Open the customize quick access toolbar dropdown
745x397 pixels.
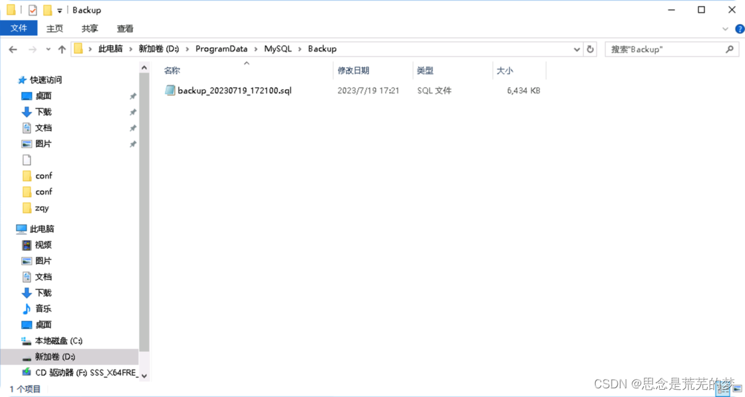coord(59,10)
